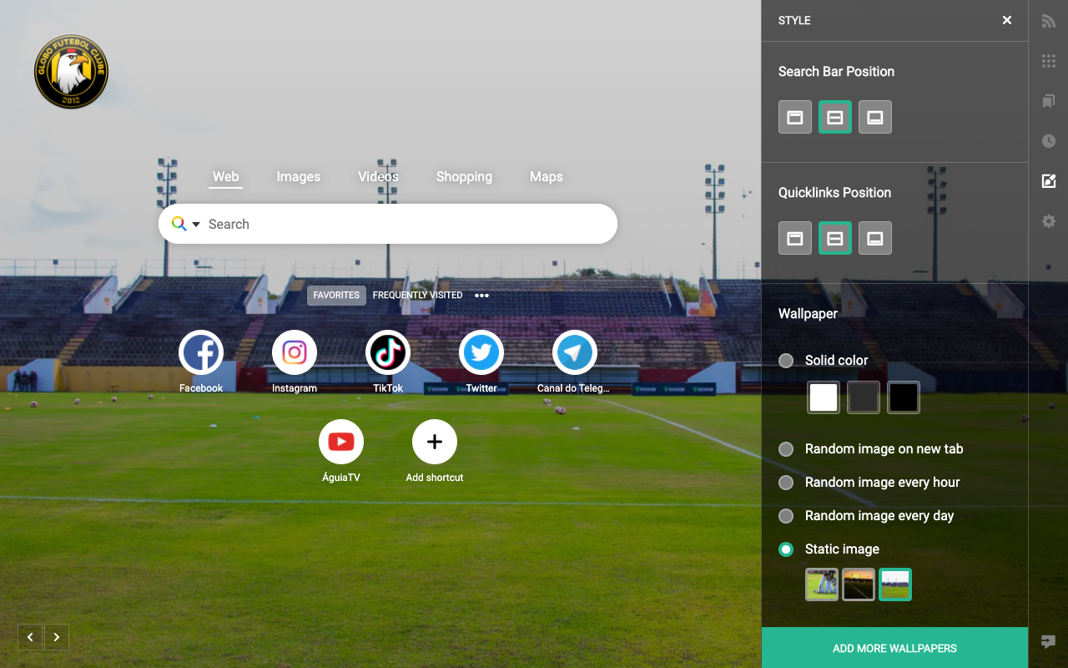Set search bar position to top

click(x=795, y=117)
